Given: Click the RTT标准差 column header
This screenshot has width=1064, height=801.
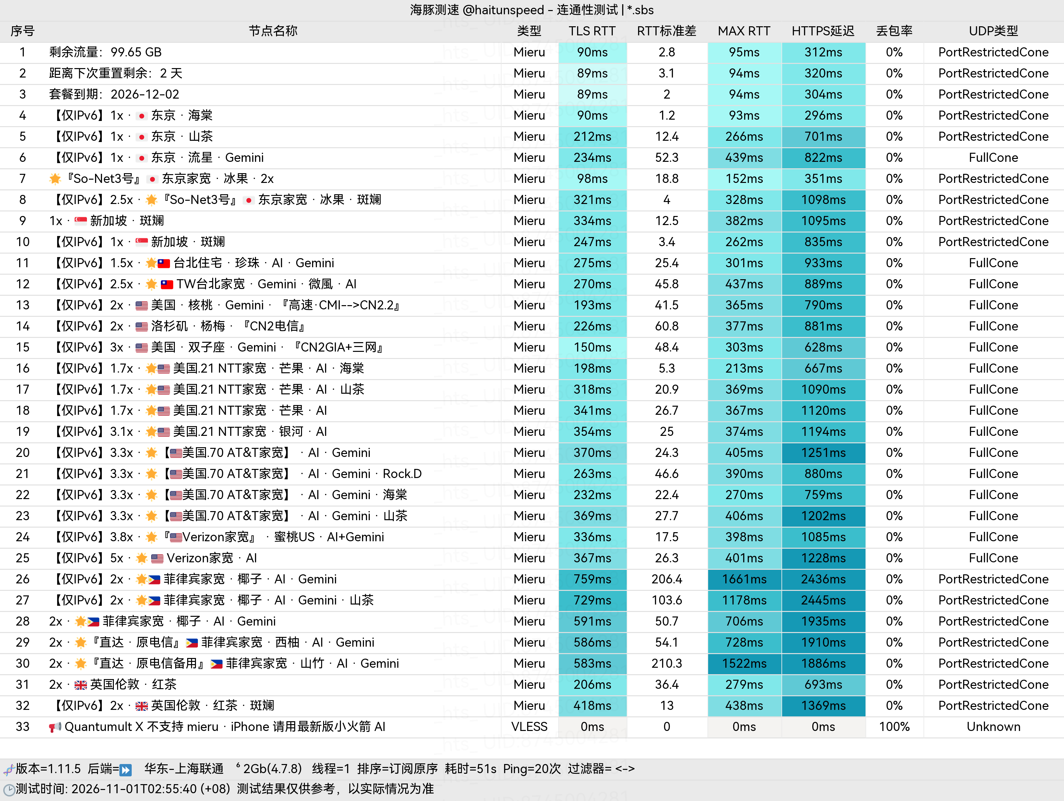Looking at the screenshot, I should tap(667, 31).
